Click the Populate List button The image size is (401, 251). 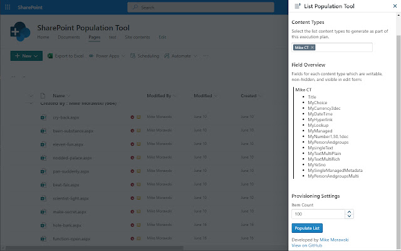[307, 228]
